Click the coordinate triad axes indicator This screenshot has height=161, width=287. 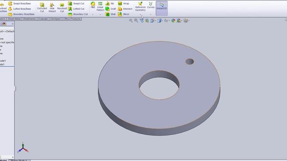coord(23,148)
